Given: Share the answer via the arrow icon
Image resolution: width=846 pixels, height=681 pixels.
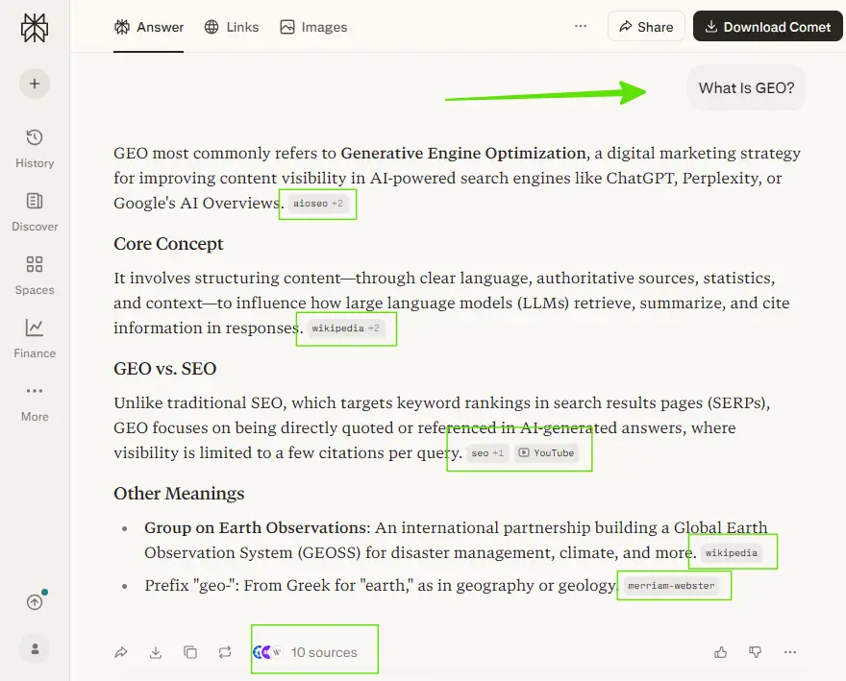Looking at the screenshot, I should pyautogui.click(x=121, y=651).
